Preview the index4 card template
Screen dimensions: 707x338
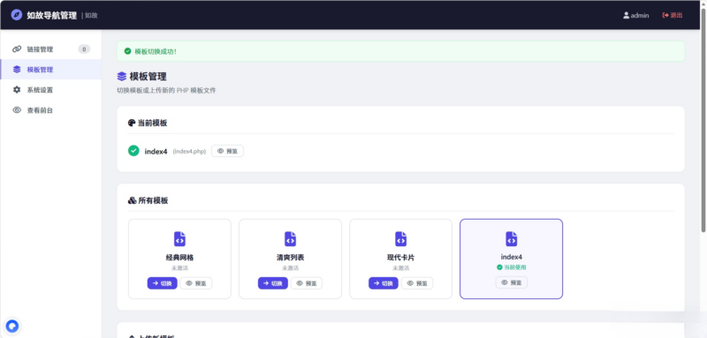512,282
